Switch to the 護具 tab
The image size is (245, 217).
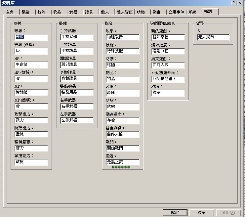(x=91, y=12)
